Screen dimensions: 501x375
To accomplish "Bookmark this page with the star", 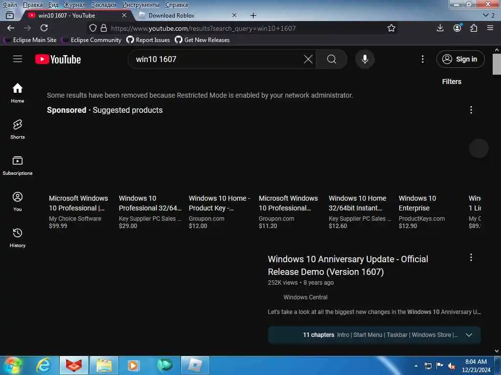I will [391, 28].
